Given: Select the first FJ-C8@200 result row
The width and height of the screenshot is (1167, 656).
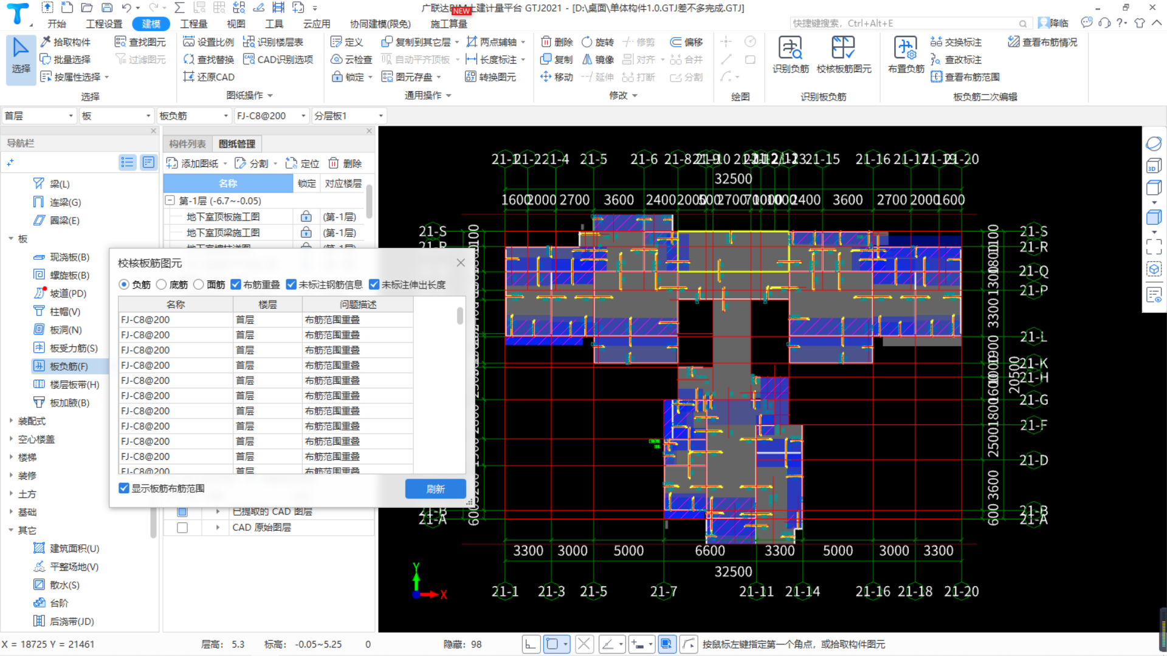Looking at the screenshot, I should coord(266,319).
